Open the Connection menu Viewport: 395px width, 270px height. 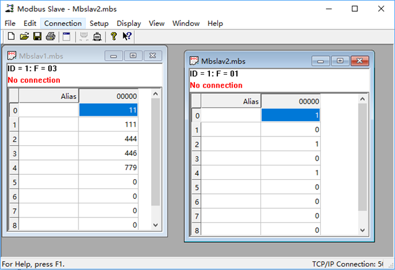pyautogui.click(x=63, y=23)
